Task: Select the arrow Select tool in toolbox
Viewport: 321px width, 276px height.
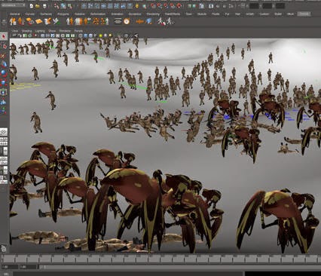Action: coord(4,37)
